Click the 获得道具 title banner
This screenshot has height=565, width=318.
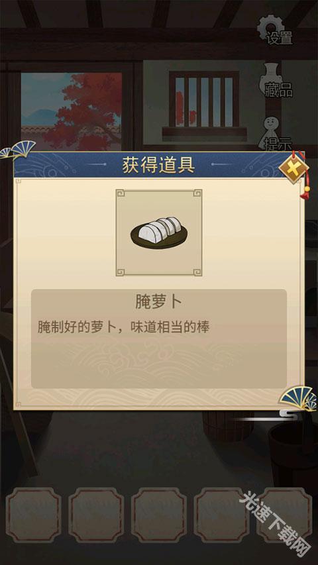(158, 165)
